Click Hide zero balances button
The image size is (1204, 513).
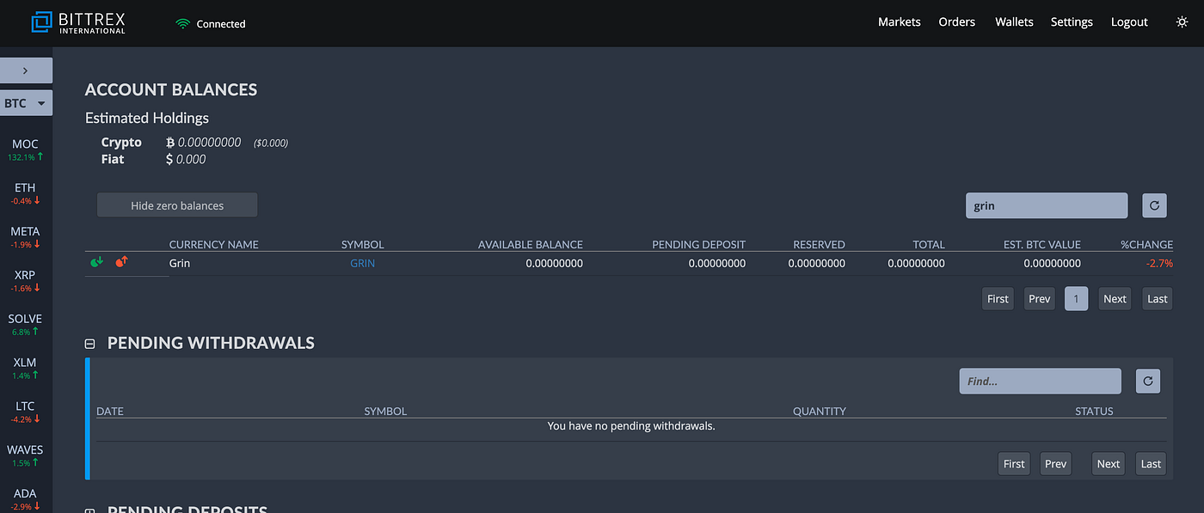click(177, 205)
